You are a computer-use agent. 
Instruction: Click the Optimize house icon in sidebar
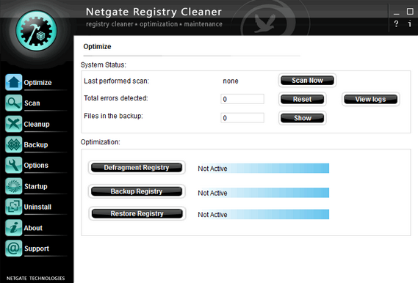(x=14, y=82)
